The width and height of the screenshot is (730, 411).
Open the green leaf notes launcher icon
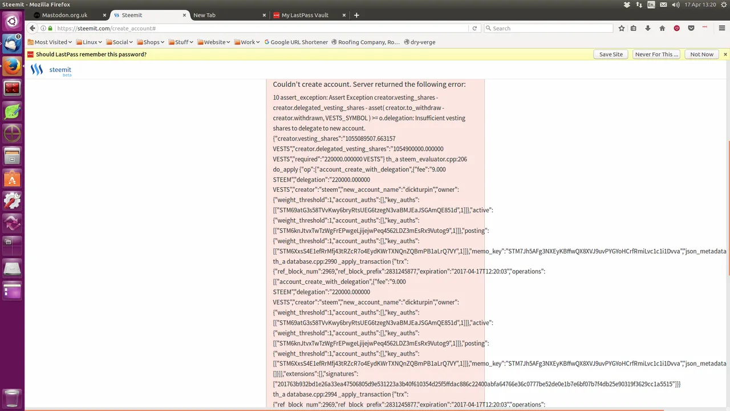click(12, 111)
